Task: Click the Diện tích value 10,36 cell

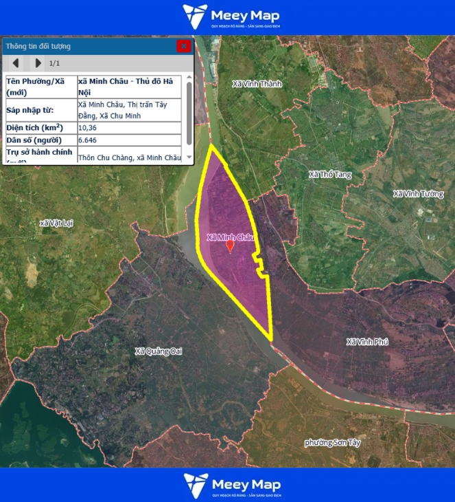Action: (x=129, y=128)
